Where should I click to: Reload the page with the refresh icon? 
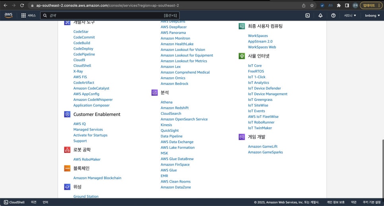(22, 6)
